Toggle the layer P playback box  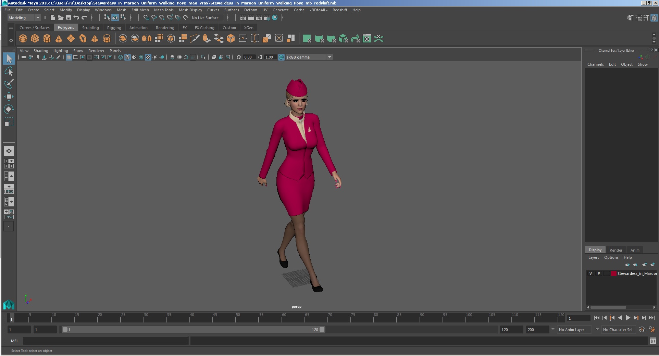tap(599, 274)
